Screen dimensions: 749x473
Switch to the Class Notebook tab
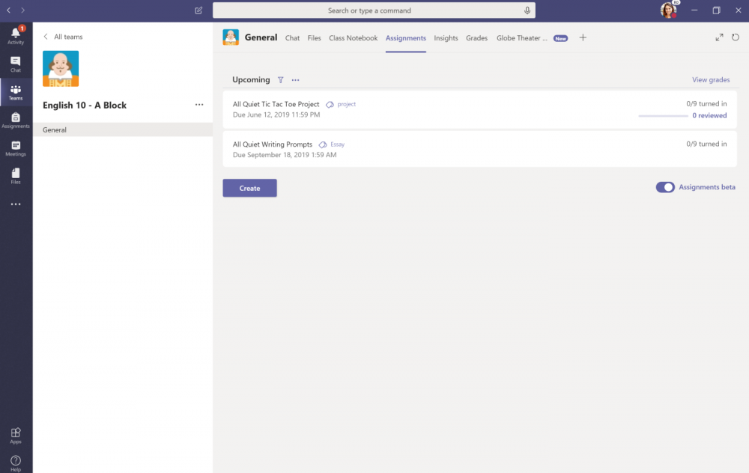[353, 37]
